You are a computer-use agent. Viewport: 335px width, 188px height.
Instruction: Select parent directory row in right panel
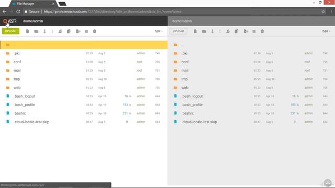pyautogui.click(x=251, y=45)
